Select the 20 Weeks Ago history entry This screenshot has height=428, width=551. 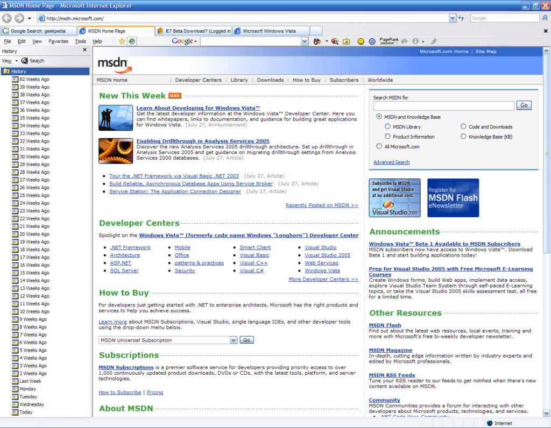(34, 234)
